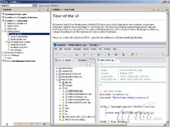Collapse the Getting Started section
170x127 pixels.
(3, 31)
